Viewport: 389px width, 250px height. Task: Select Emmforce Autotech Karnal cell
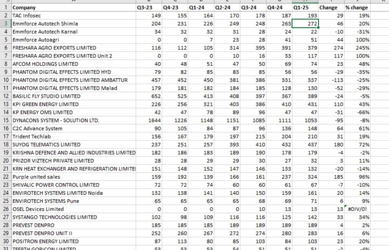74,32
